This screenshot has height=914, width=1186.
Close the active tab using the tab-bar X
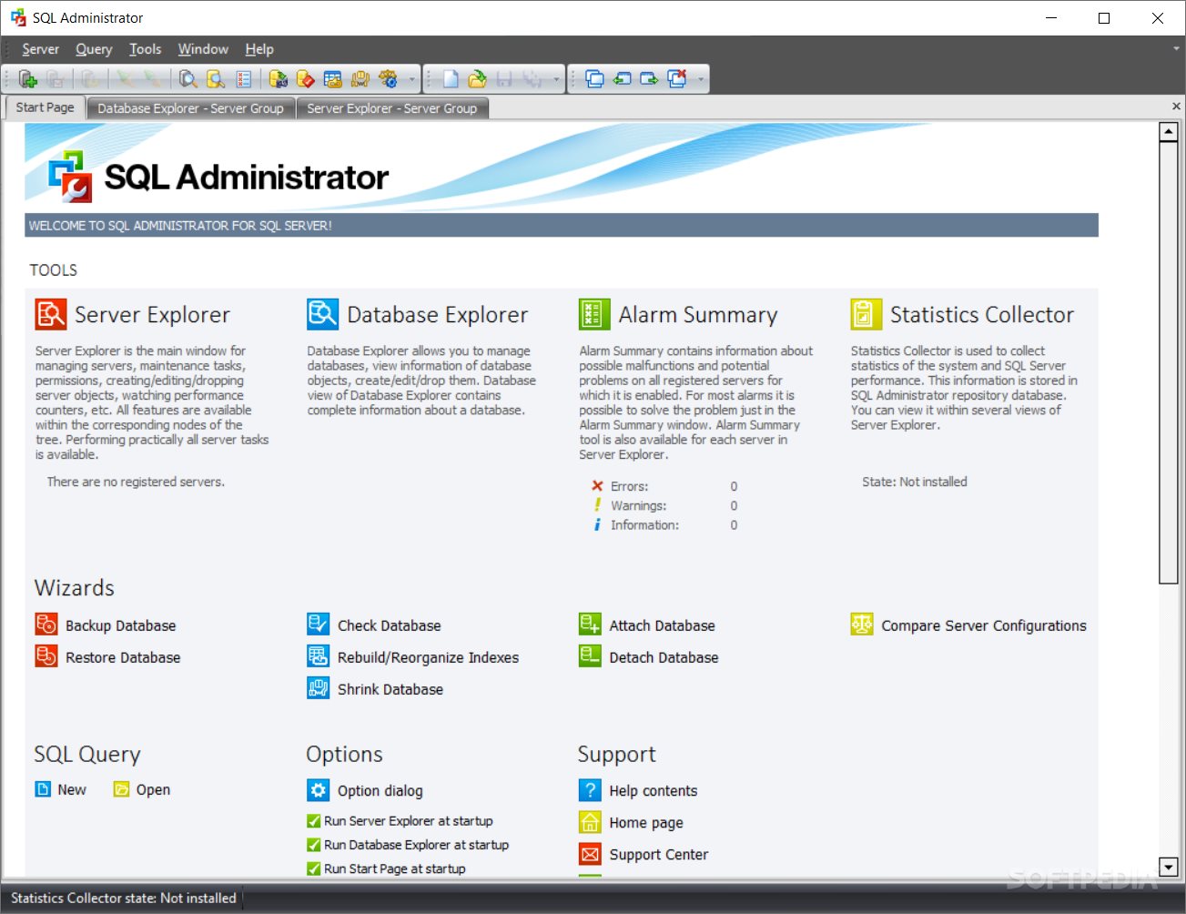1176,107
